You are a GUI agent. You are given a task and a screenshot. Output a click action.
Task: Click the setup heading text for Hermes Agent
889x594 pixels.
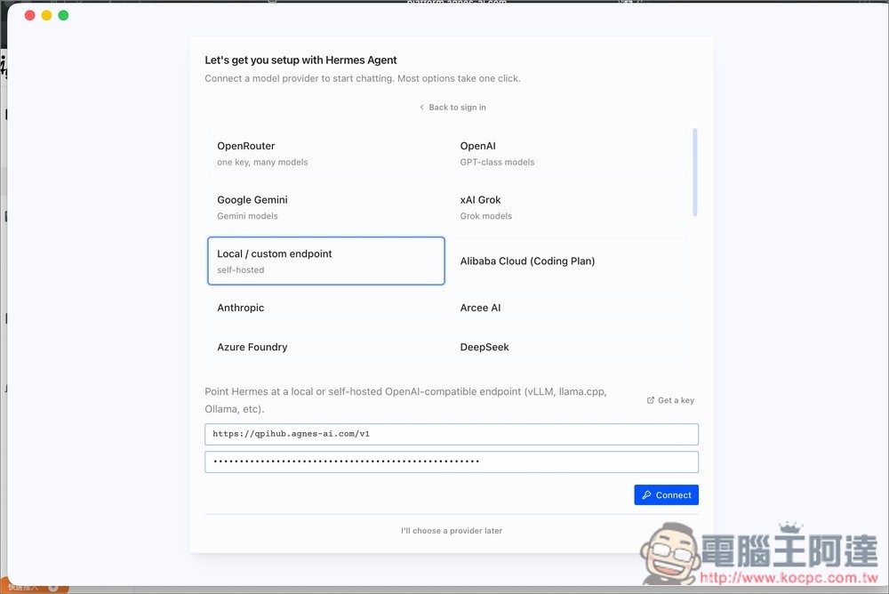tap(300, 60)
